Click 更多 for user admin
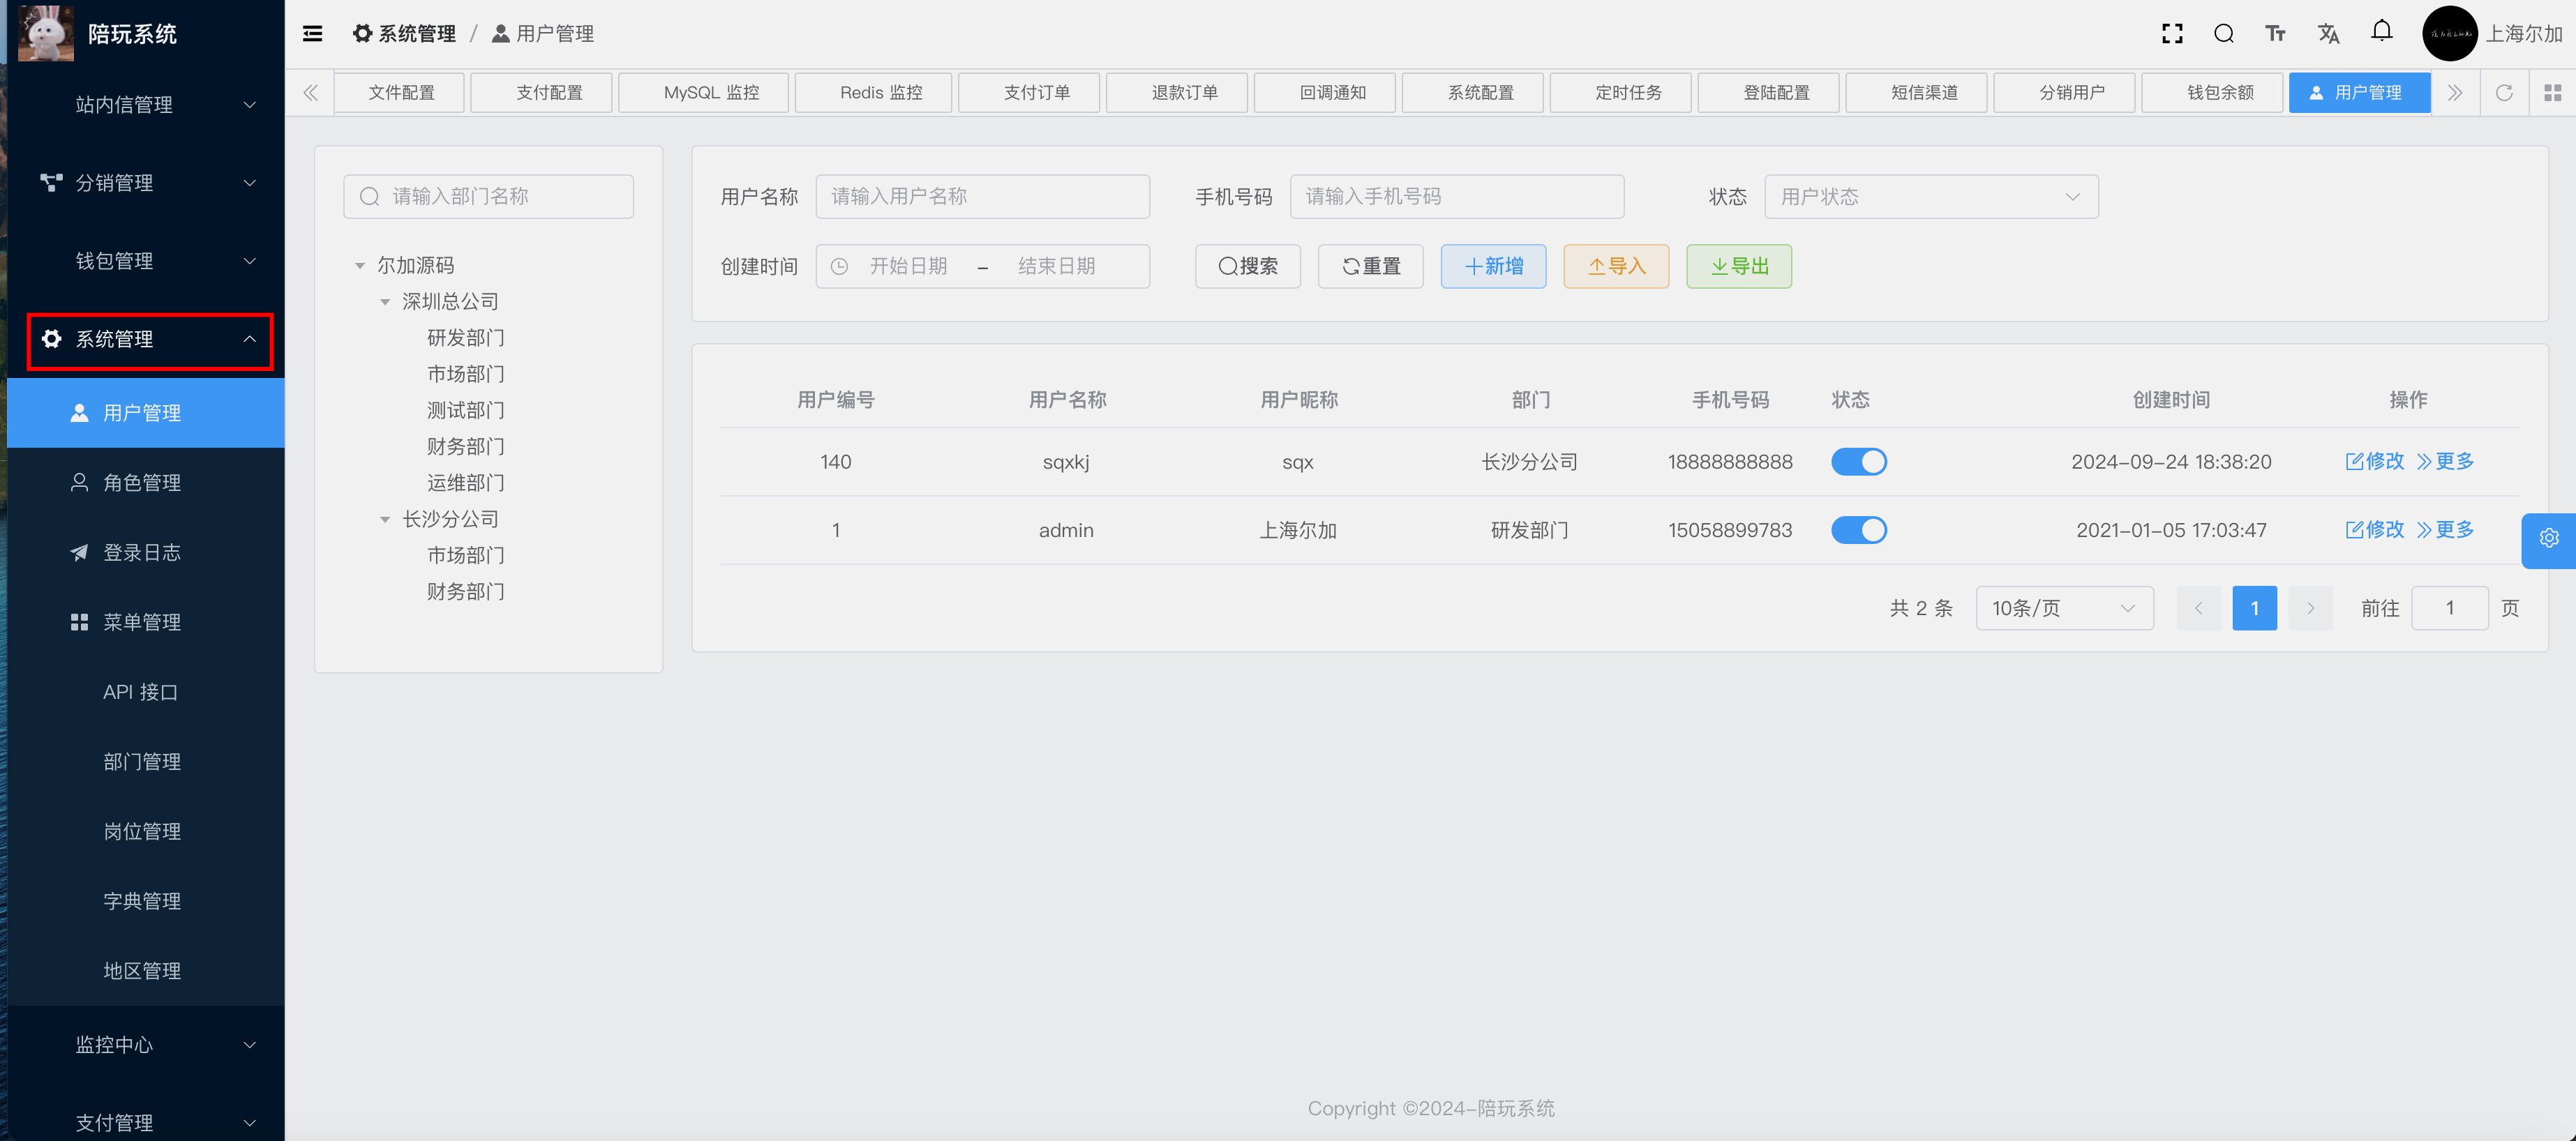Screen dimensions: 2576x1141 click(2446, 530)
